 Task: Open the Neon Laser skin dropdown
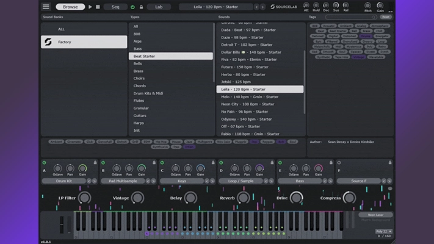(x=375, y=215)
